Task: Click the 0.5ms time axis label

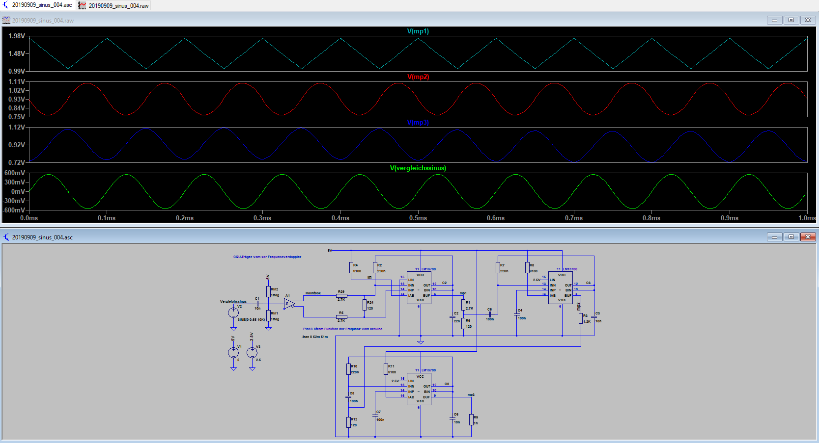Action: click(x=418, y=218)
